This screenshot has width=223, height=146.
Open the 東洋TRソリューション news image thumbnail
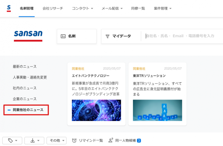point(157,110)
